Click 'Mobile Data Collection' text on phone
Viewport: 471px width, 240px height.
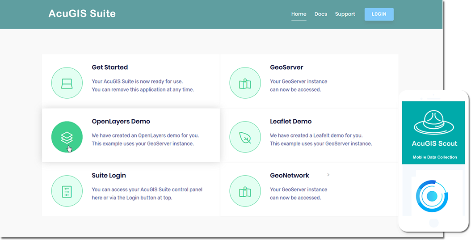[435, 157]
